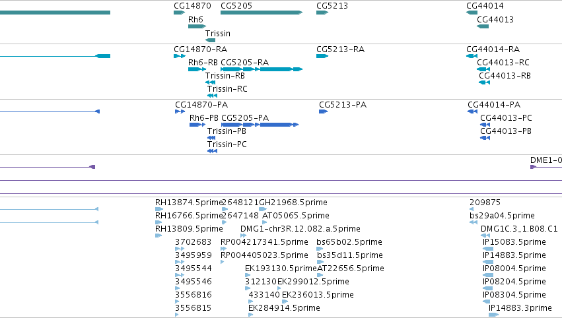Click the IP08304.5prime label
Screen dimensions: 562x318
click(x=514, y=296)
